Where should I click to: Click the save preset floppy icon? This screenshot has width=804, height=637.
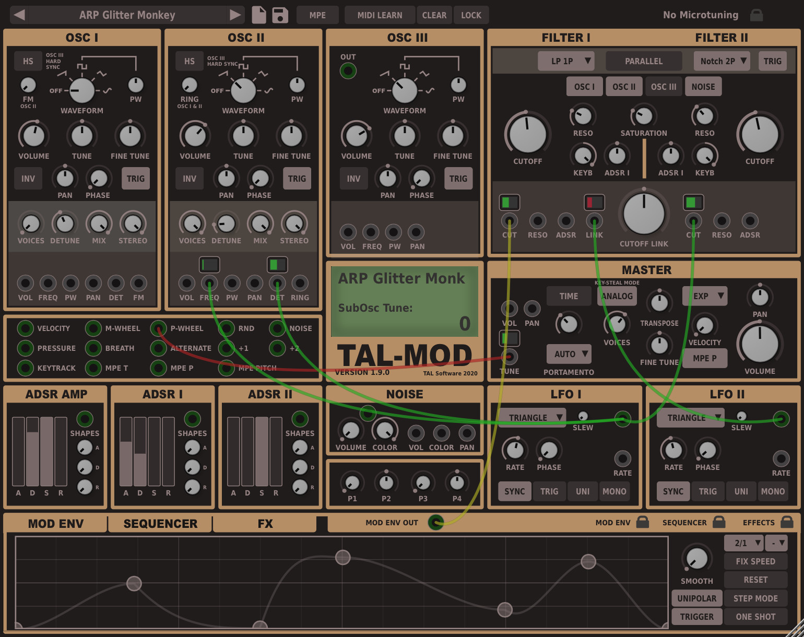click(x=280, y=15)
